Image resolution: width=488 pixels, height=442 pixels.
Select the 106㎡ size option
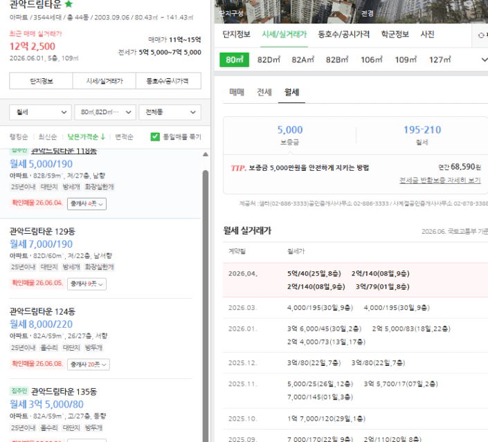[x=371, y=59]
